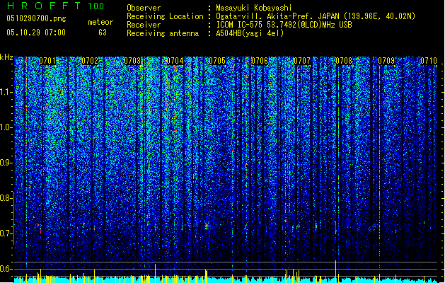Click the 'Observer' field label
This screenshot has width=445, height=283.
(x=144, y=8)
